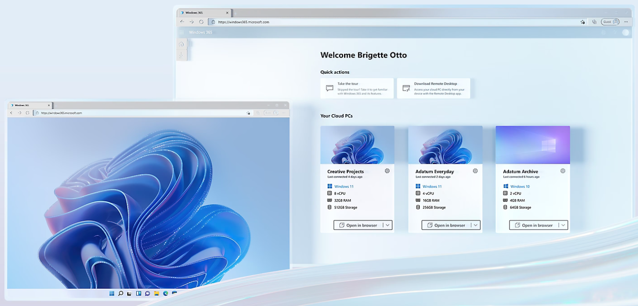The height and width of the screenshot is (306, 638).
Task: Open the Widgets panel from the taskbar
Action: 139,293
